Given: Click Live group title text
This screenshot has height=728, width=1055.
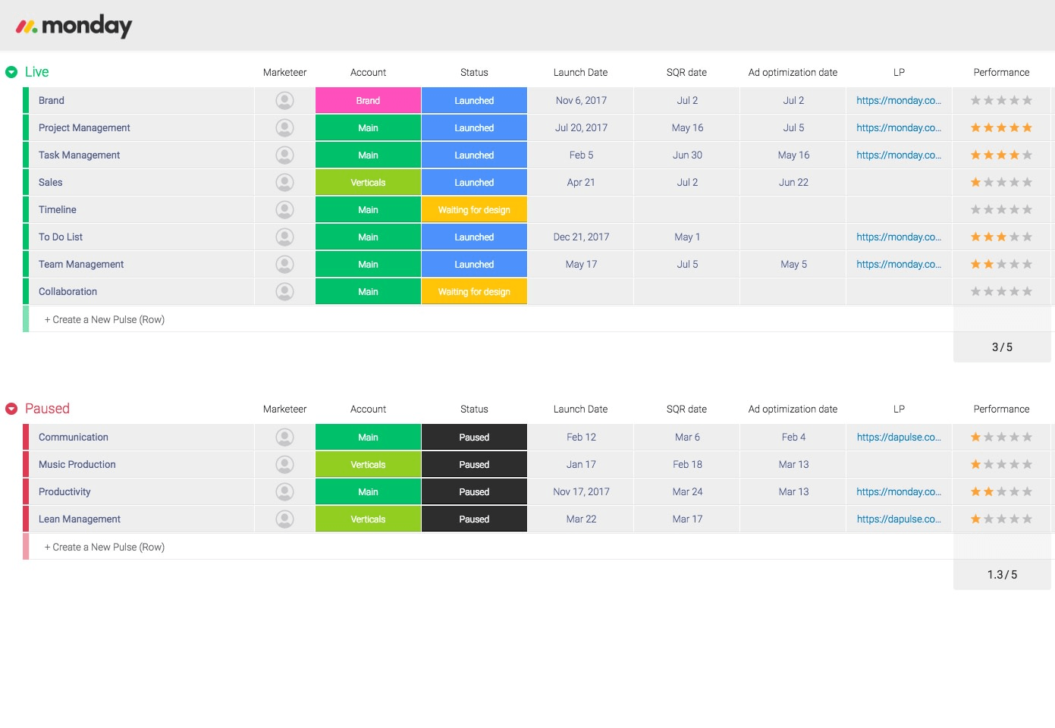Looking at the screenshot, I should tap(36, 72).
